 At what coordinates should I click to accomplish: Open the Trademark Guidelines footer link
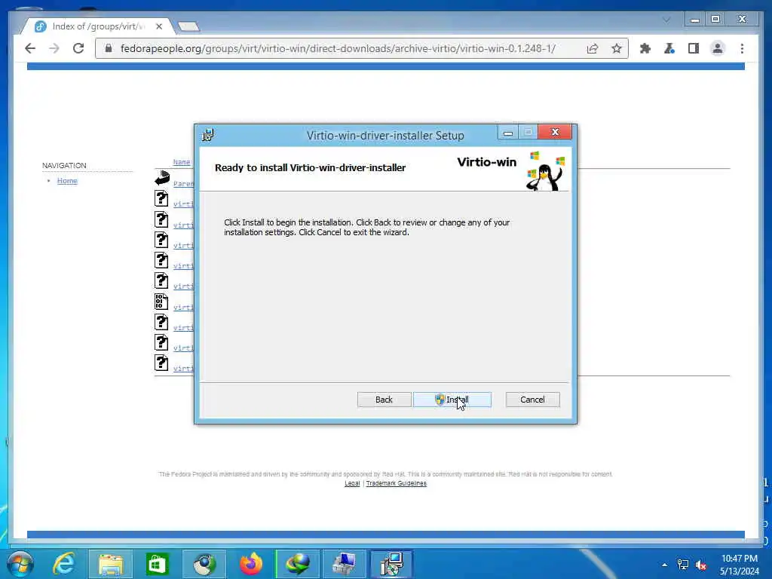coord(397,483)
